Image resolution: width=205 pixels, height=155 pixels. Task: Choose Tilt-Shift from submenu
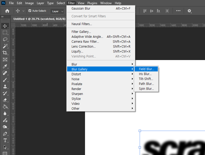146,79
